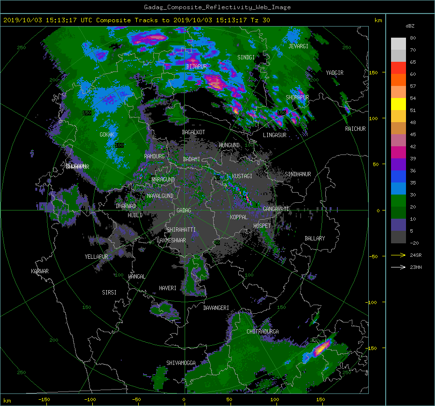Click the intense echo core southeast of Chitradurga
Image resolution: width=435 pixels, height=406 pixels.
coord(321,348)
